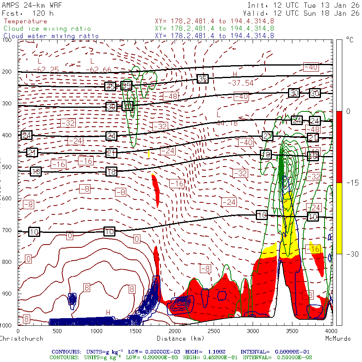Select the green Cloud ice mixing ratio label

[x=47, y=29]
